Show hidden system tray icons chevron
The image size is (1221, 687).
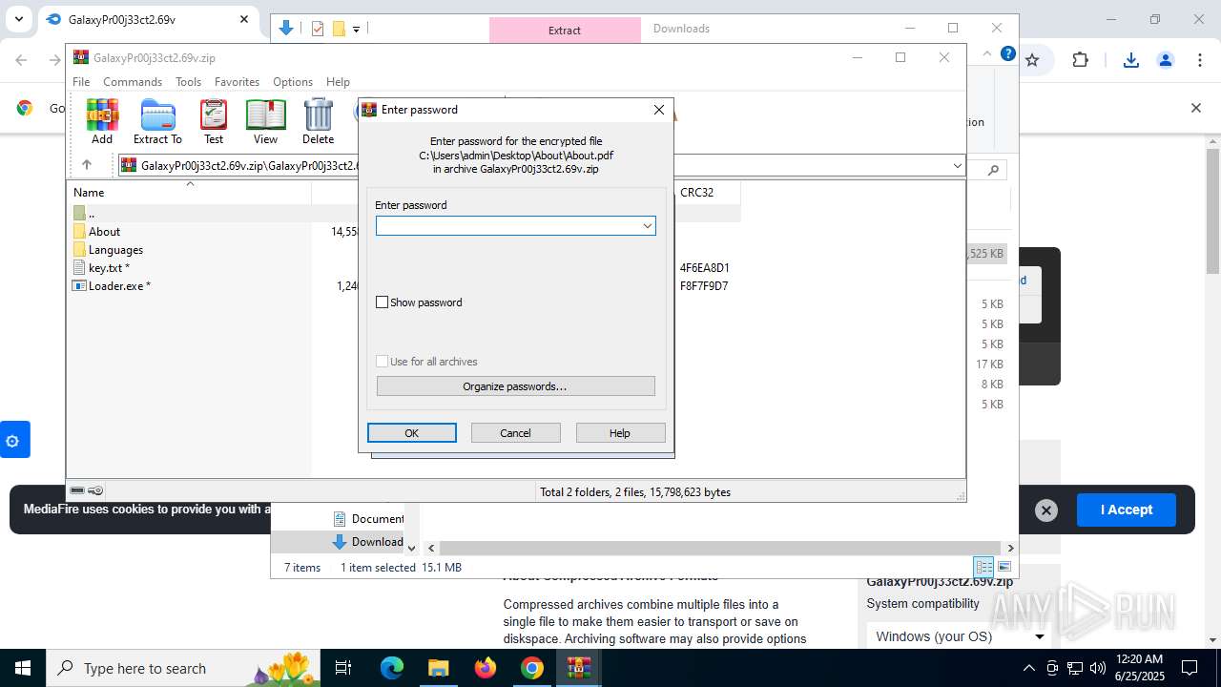[x=1028, y=668]
